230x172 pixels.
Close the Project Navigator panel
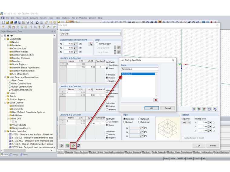55,31
